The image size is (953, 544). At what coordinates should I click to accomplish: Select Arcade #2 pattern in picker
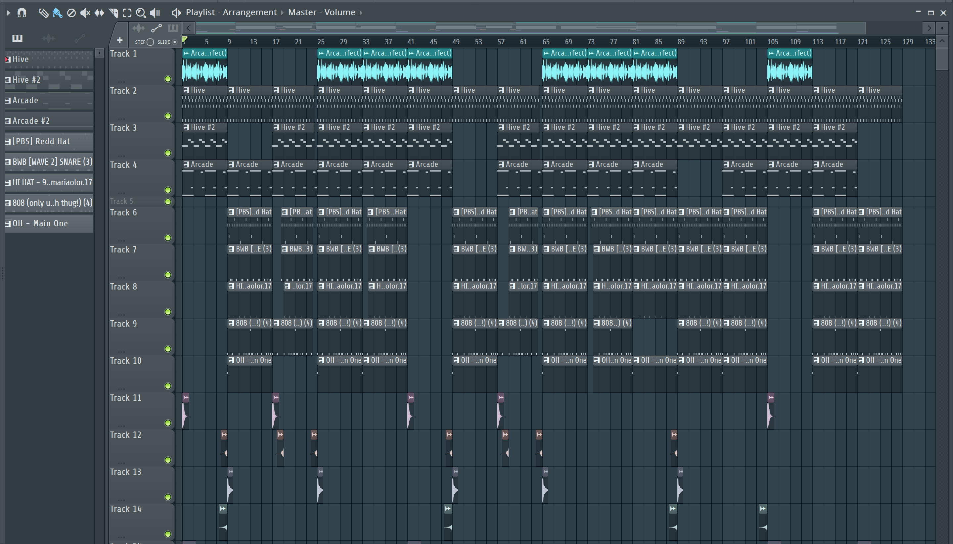49,121
